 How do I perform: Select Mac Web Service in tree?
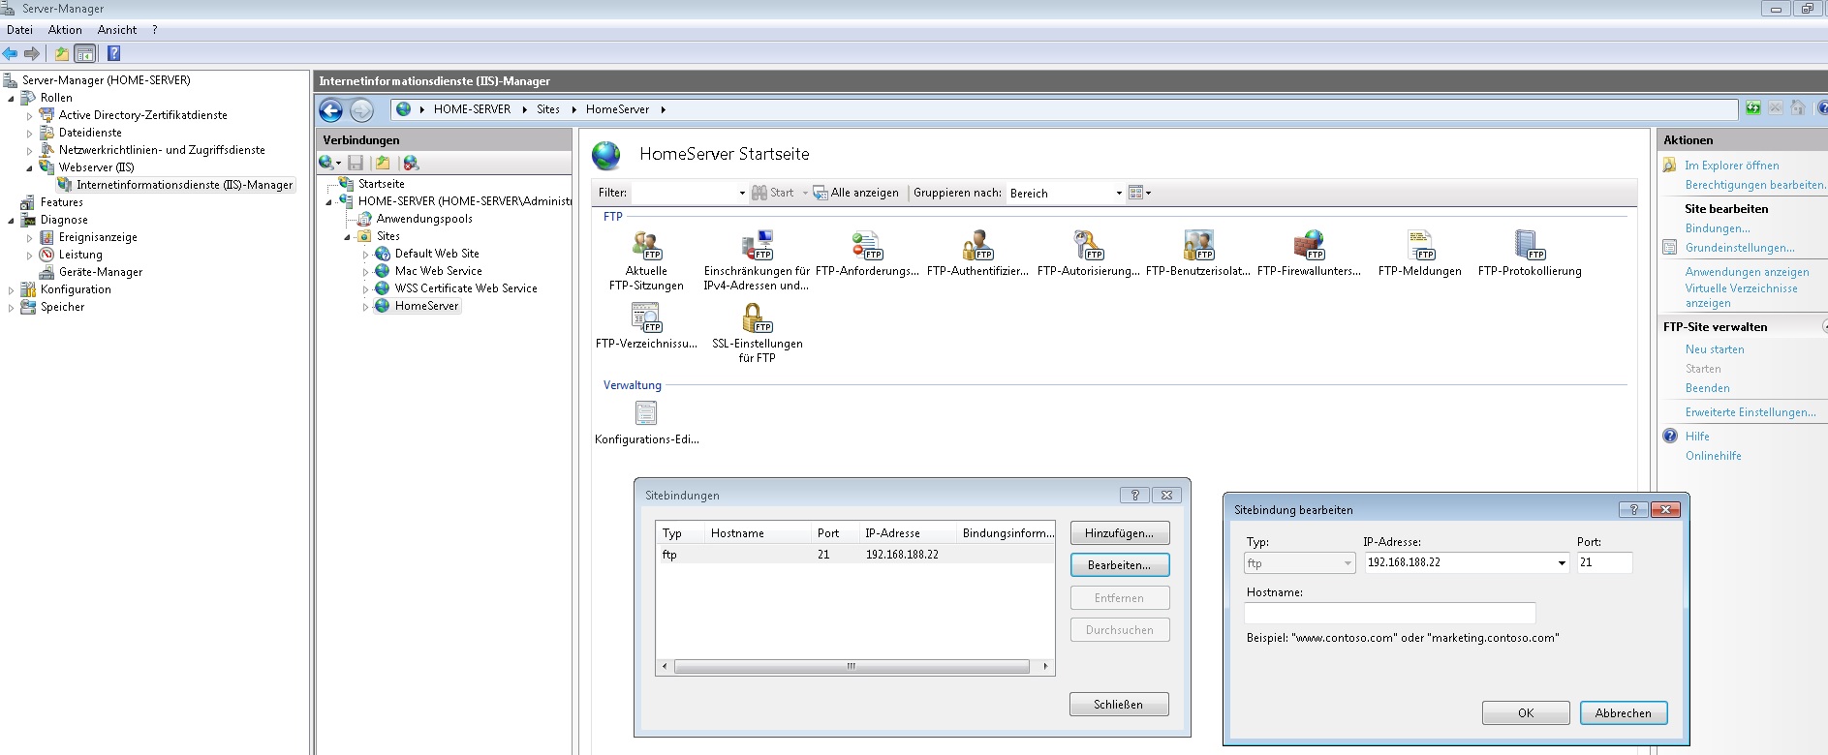(x=438, y=271)
